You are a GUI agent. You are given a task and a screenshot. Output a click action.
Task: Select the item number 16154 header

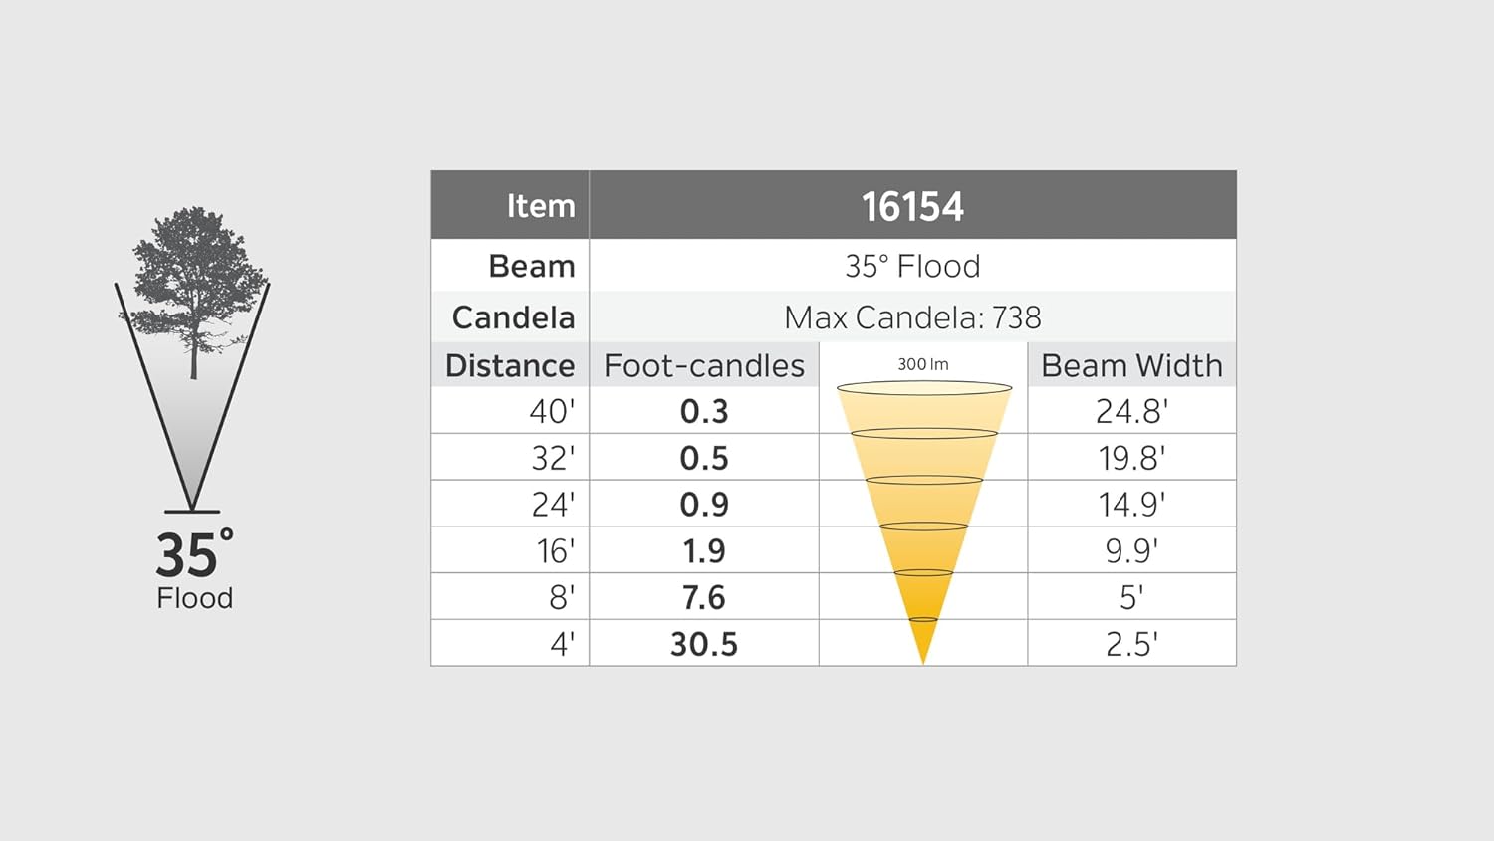coord(912,206)
